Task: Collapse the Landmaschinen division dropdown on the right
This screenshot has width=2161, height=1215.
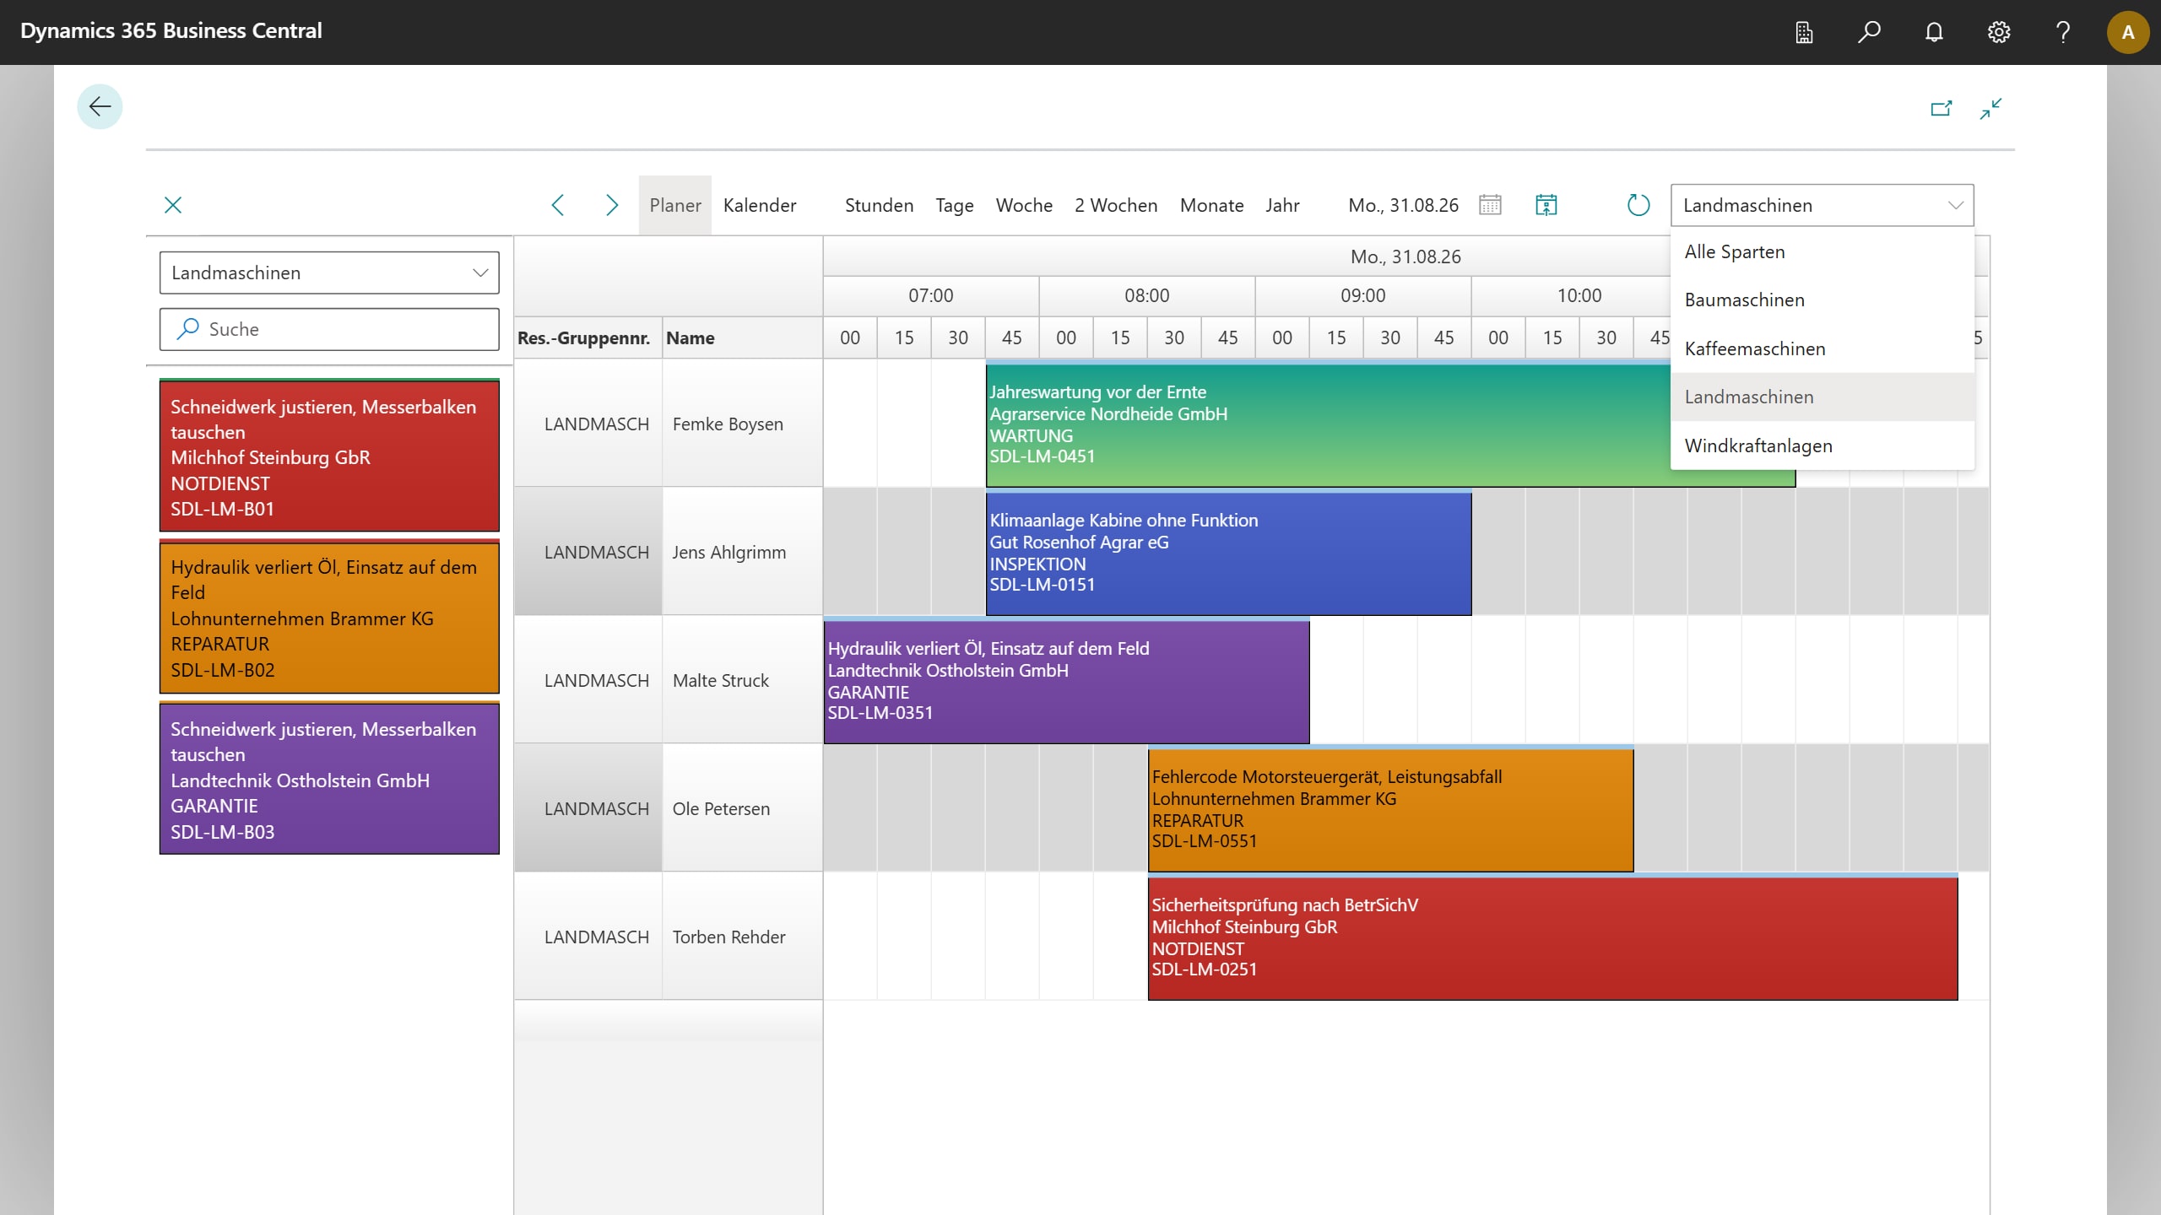Action: coord(1822,205)
